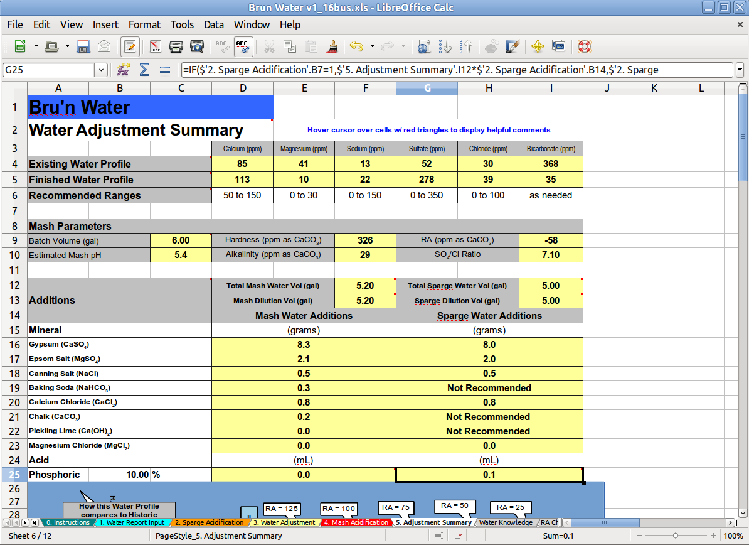Sort the data ascending
The width and height of the screenshot is (749, 545).
445,46
